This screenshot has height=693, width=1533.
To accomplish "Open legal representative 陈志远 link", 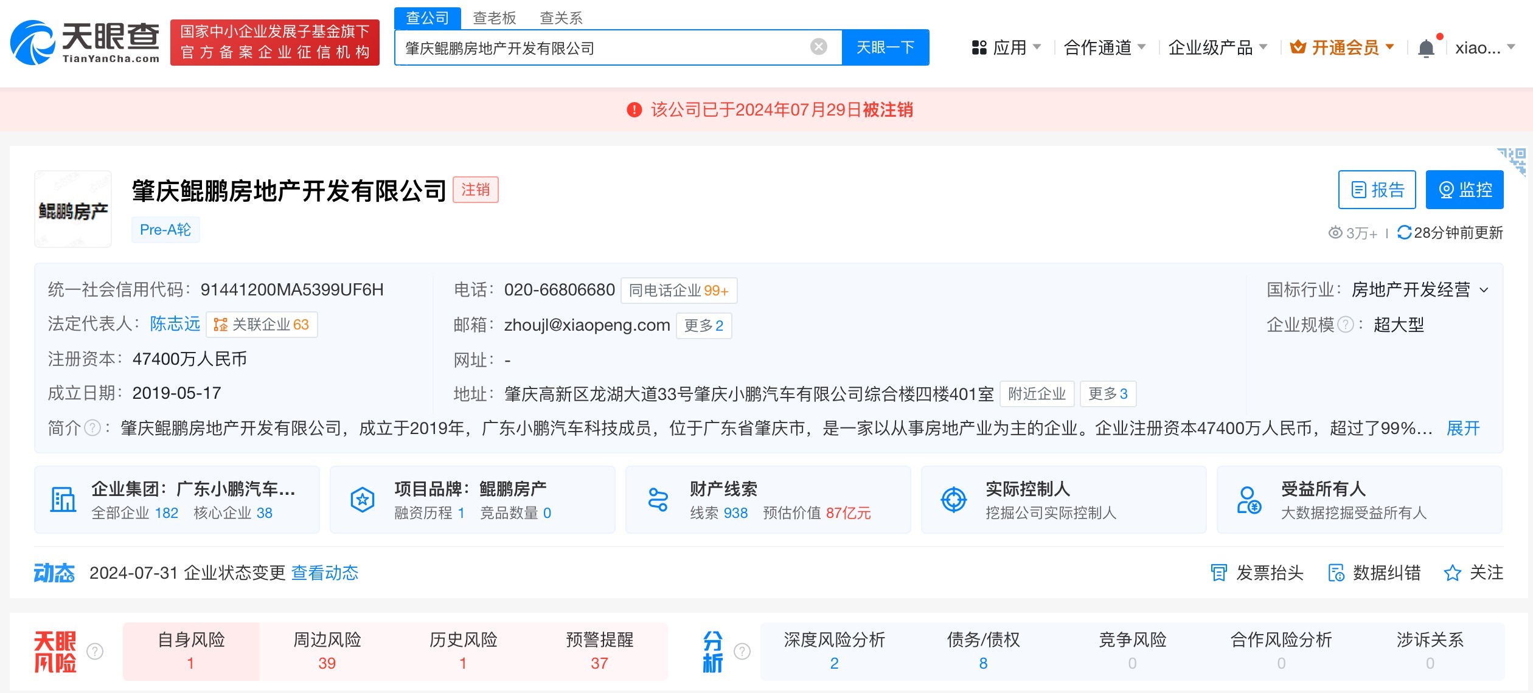I will click(x=175, y=324).
